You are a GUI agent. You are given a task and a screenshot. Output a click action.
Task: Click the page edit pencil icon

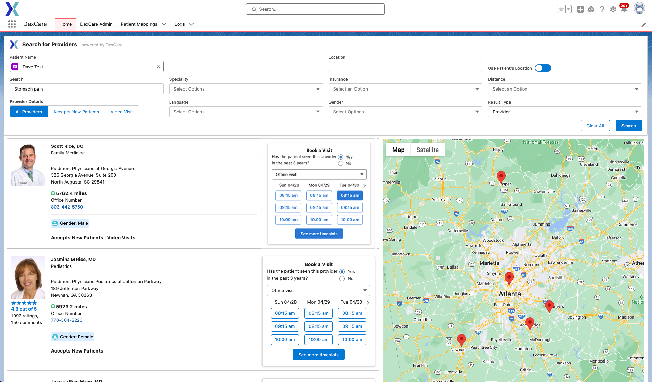[x=644, y=24]
